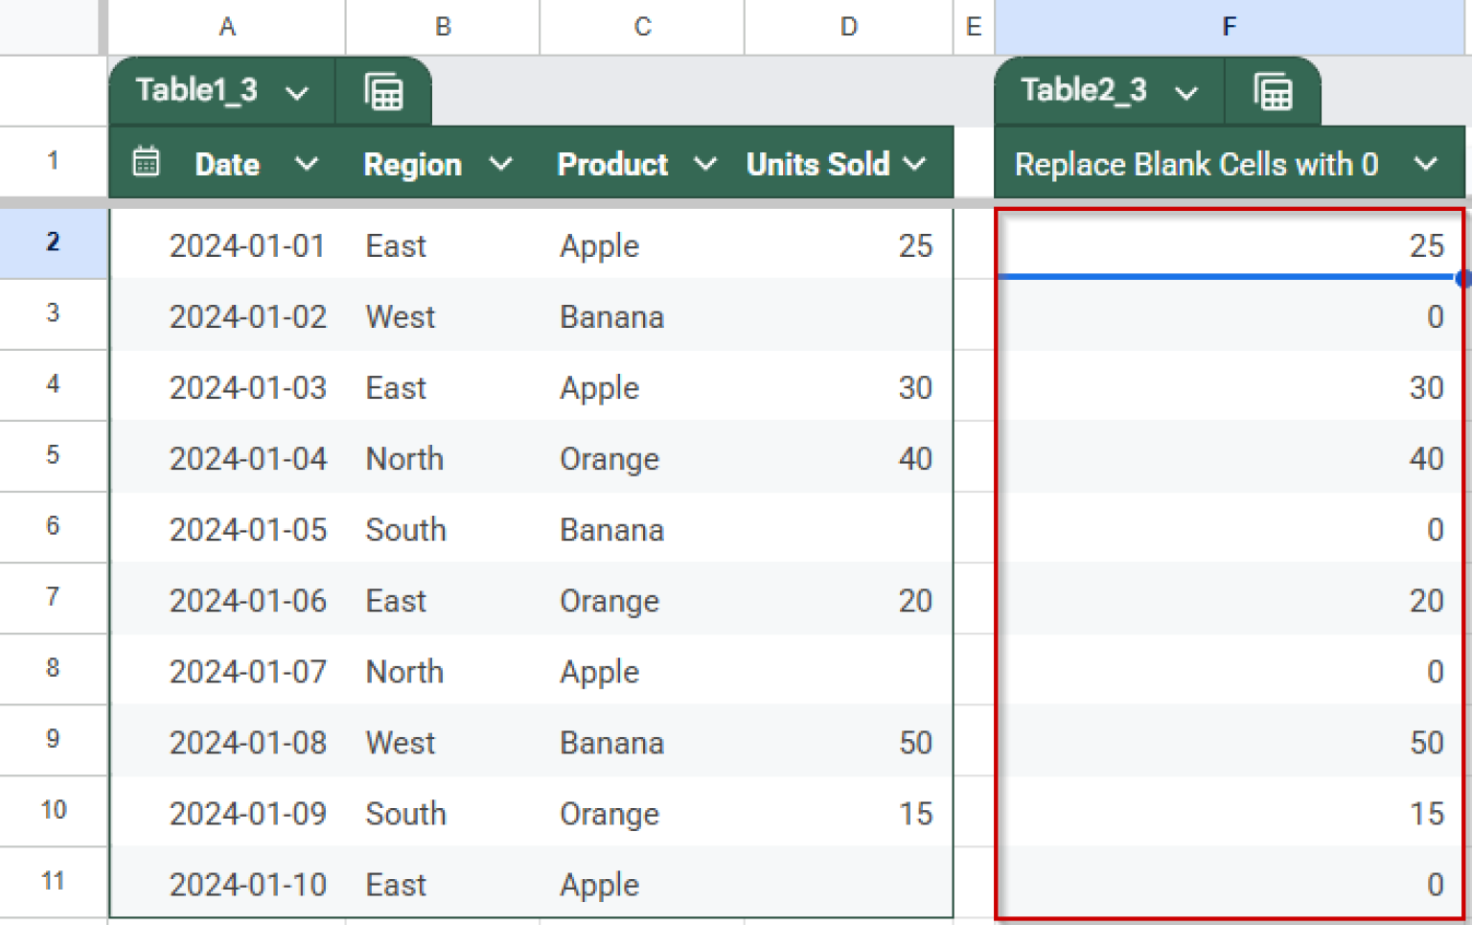The height and width of the screenshot is (925, 1472).
Task: Select the Units Sold value 40
Action: click(x=915, y=458)
